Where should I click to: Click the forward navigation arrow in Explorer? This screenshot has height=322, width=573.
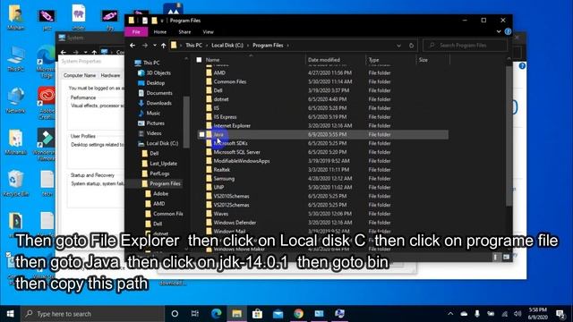pos(145,46)
